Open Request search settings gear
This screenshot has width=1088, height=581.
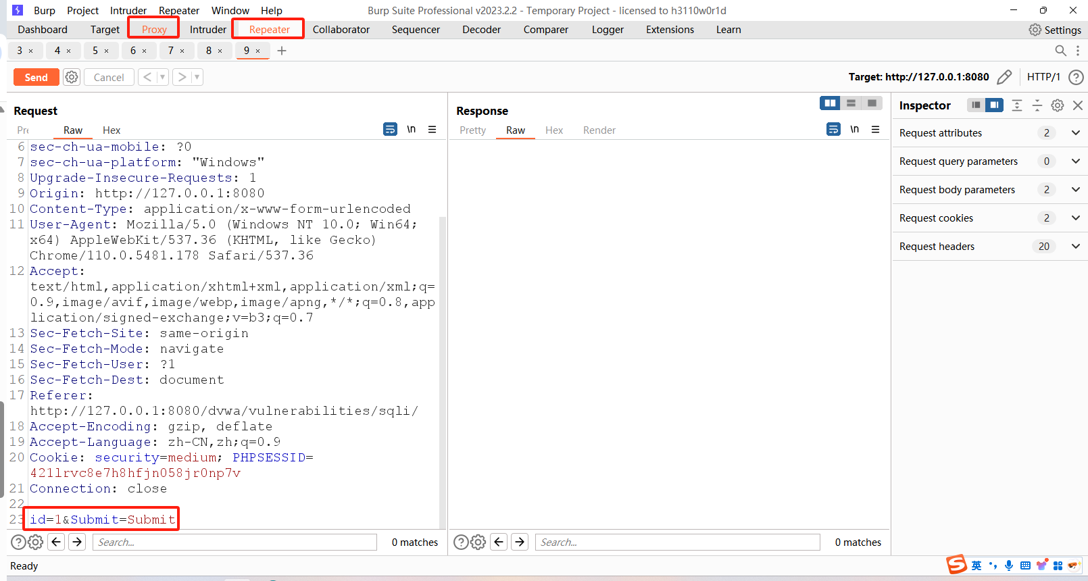coord(36,542)
